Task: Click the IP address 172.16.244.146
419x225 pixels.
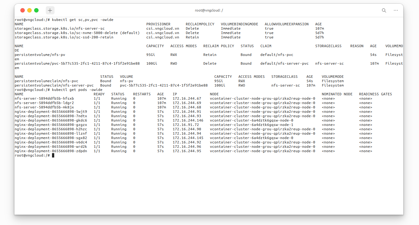Action: click(188, 120)
